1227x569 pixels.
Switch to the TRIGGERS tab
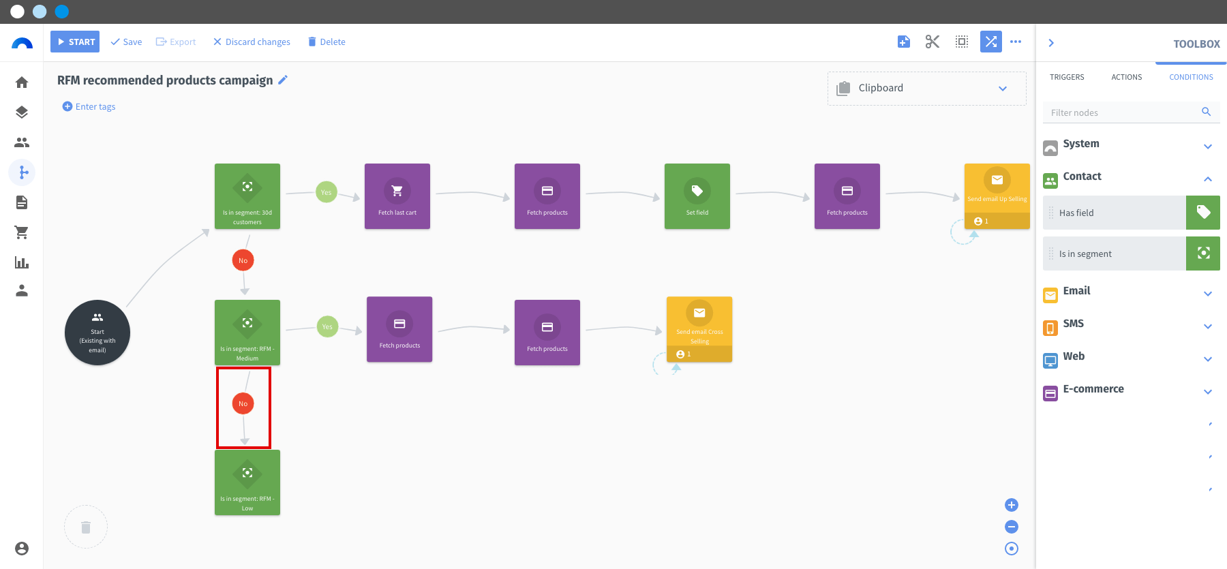point(1067,77)
